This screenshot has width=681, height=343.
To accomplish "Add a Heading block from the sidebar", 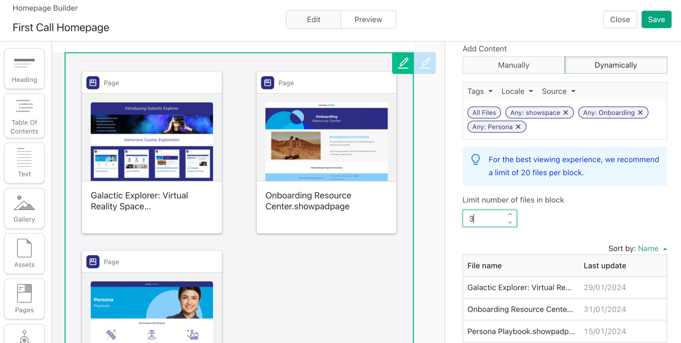I will click(24, 69).
